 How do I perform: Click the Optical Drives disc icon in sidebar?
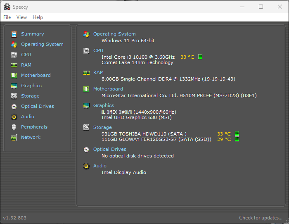point(14,106)
